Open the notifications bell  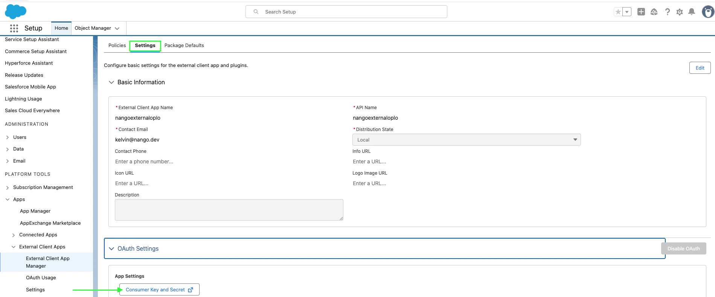tap(692, 12)
